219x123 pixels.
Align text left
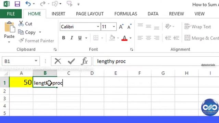[140, 38]
